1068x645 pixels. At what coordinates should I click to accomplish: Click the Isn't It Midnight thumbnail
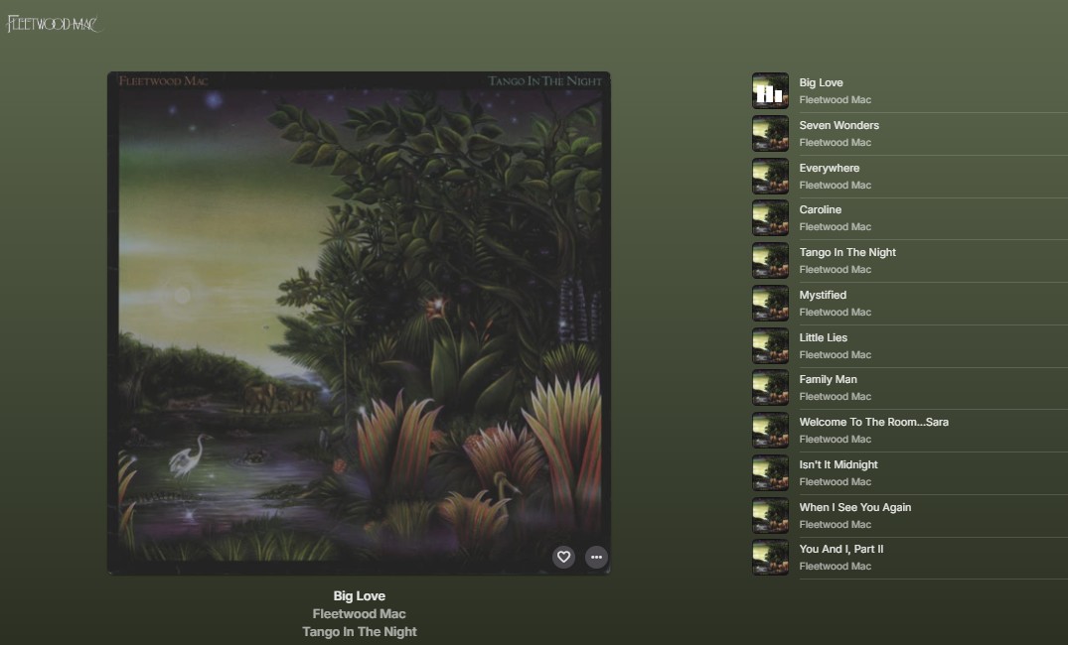(x=770, y=473)
